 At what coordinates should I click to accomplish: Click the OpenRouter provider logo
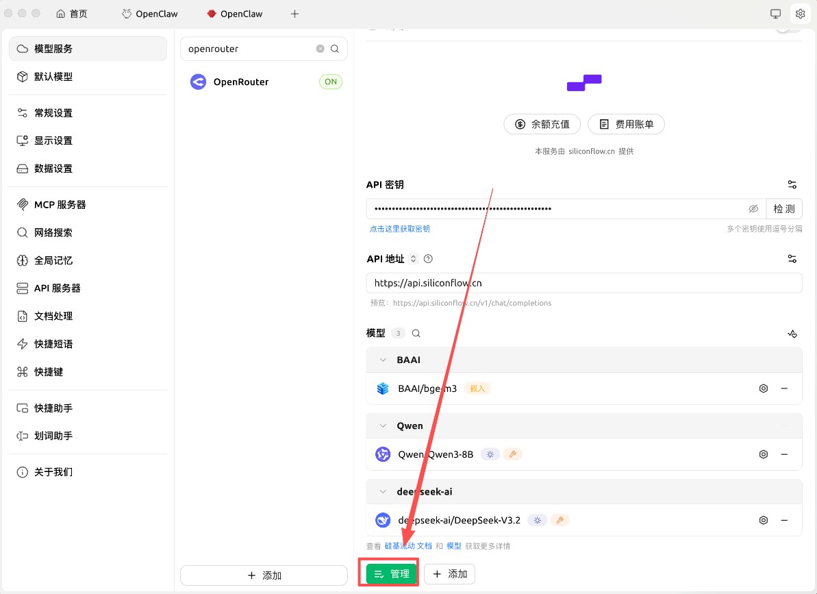point(197,82)
